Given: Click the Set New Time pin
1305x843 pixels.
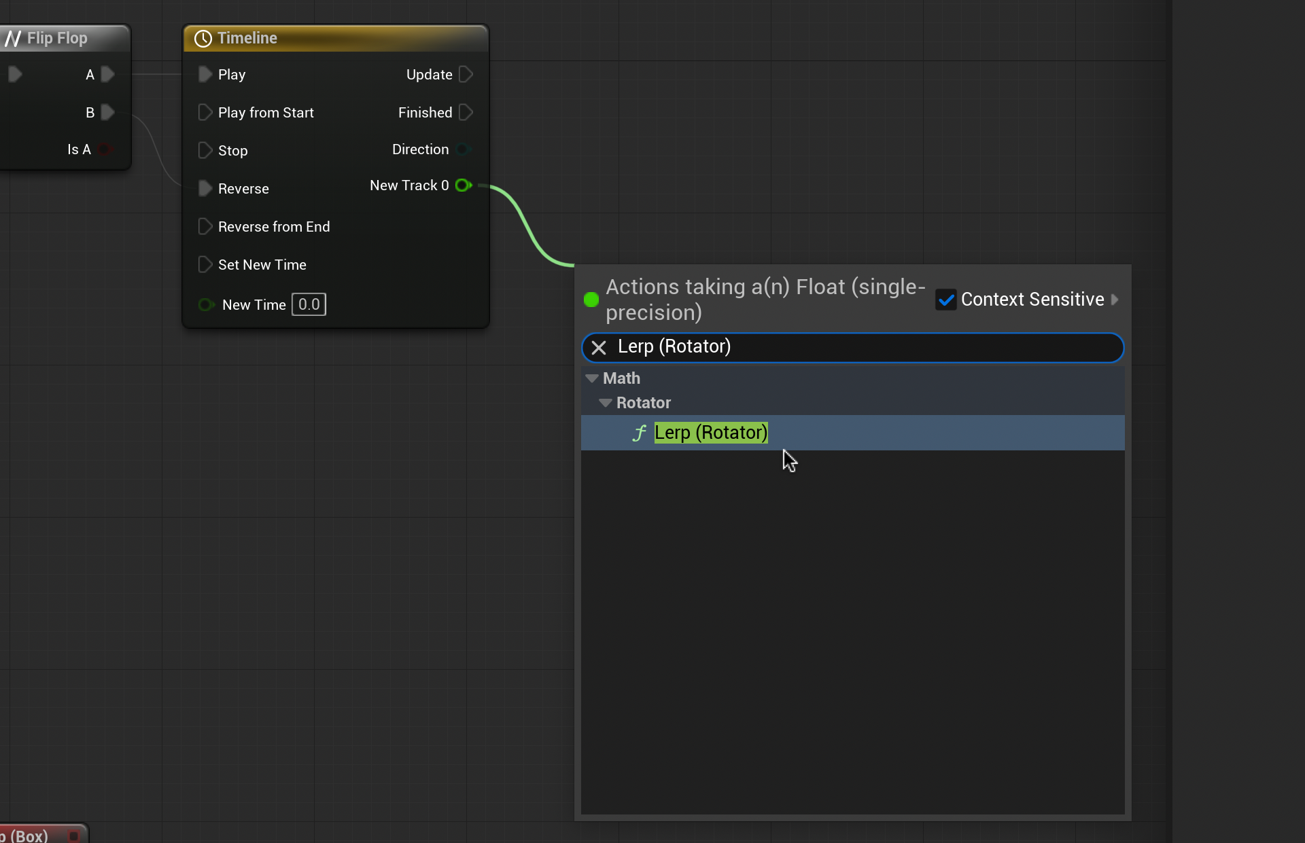Looking at the screenshot, I should [x=205, y=265].
